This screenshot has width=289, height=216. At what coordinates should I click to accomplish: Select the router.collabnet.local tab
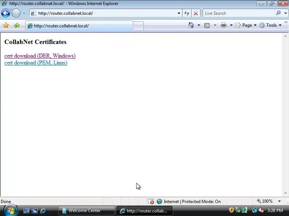click(79, 26)
